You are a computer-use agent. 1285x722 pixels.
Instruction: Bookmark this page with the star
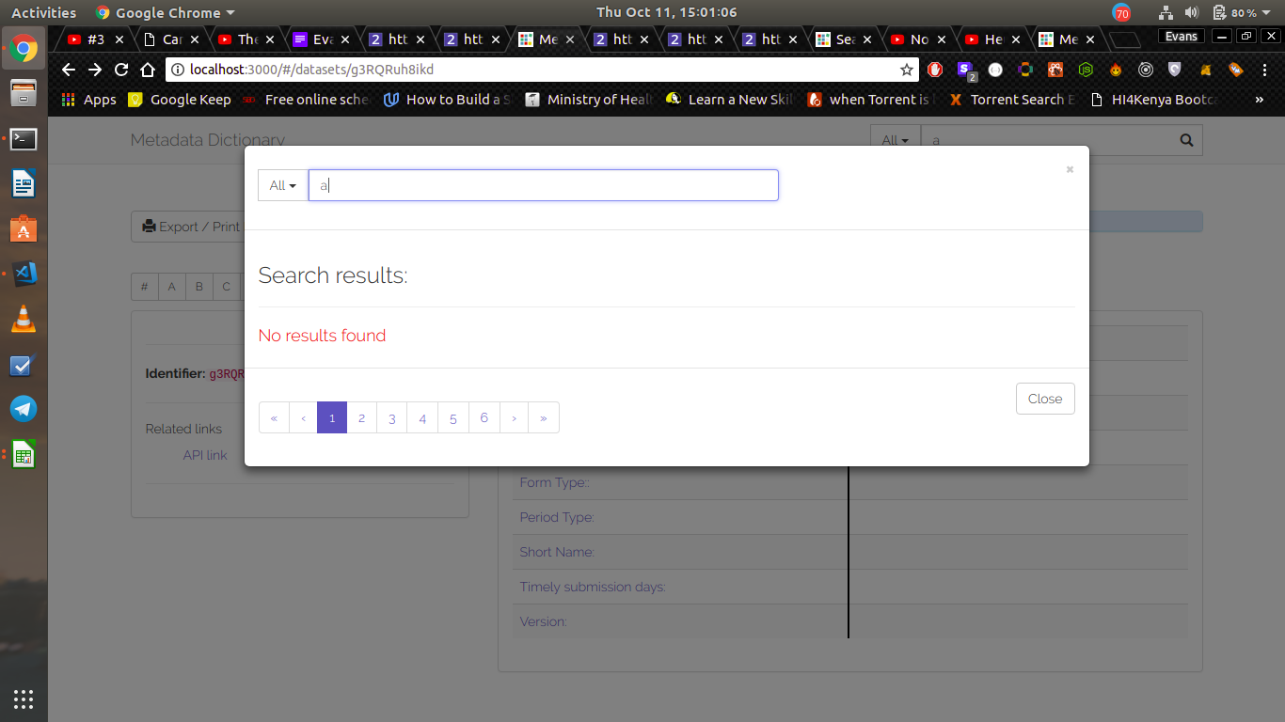pos(907,70)
